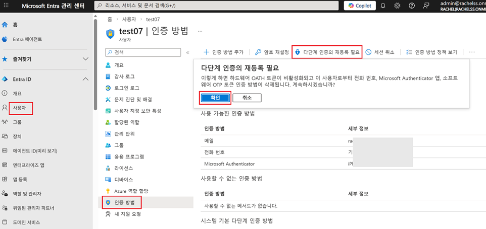Expand the 즐겨찾기 section chevron
The height and width of the screenshot is (229, 486).
coord(86,59)
